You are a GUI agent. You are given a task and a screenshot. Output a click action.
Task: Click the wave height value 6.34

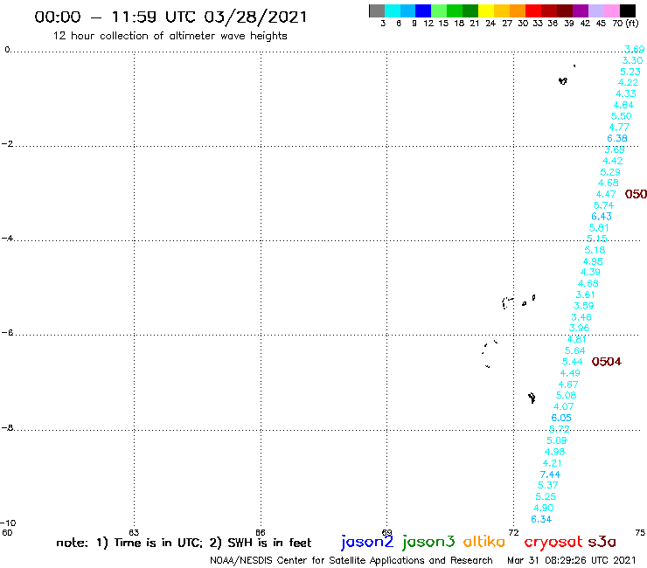[x=541, y=519]
